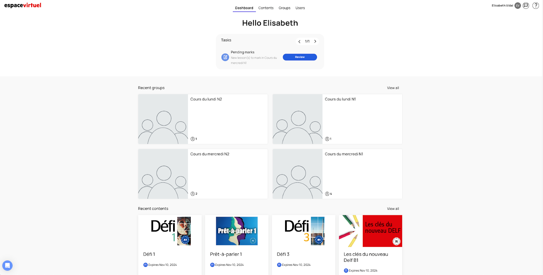
Task: Click the help question mark icon
Action: (536, 5)
